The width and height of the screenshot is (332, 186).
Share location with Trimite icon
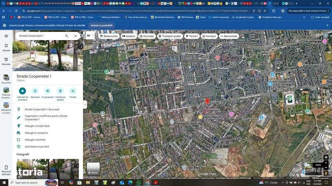(x=73, y=91)
